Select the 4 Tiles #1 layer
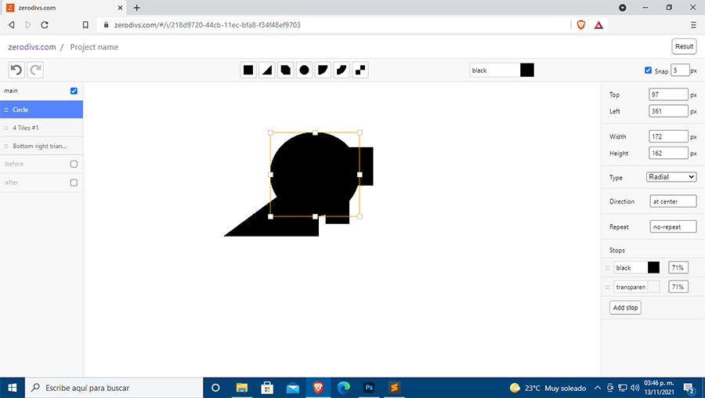 pyautogui.click(x=41, y=128)
